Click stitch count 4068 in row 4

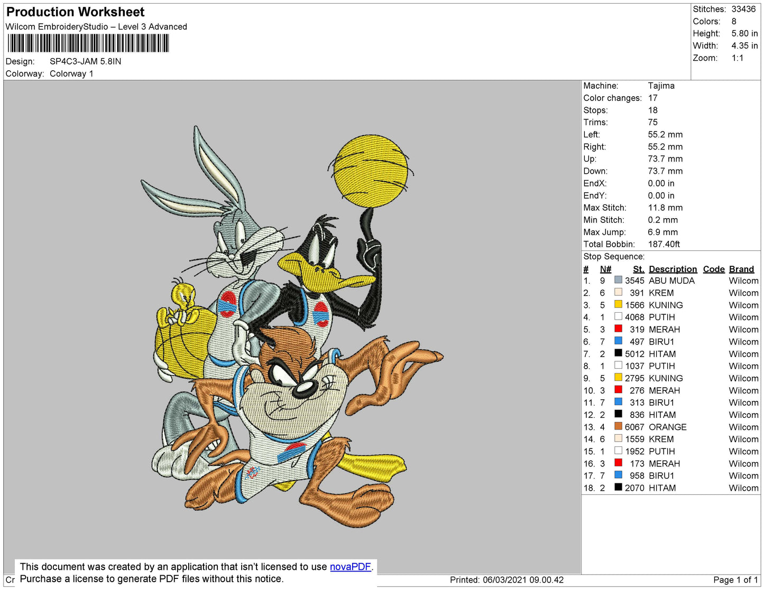coord(634,317)
